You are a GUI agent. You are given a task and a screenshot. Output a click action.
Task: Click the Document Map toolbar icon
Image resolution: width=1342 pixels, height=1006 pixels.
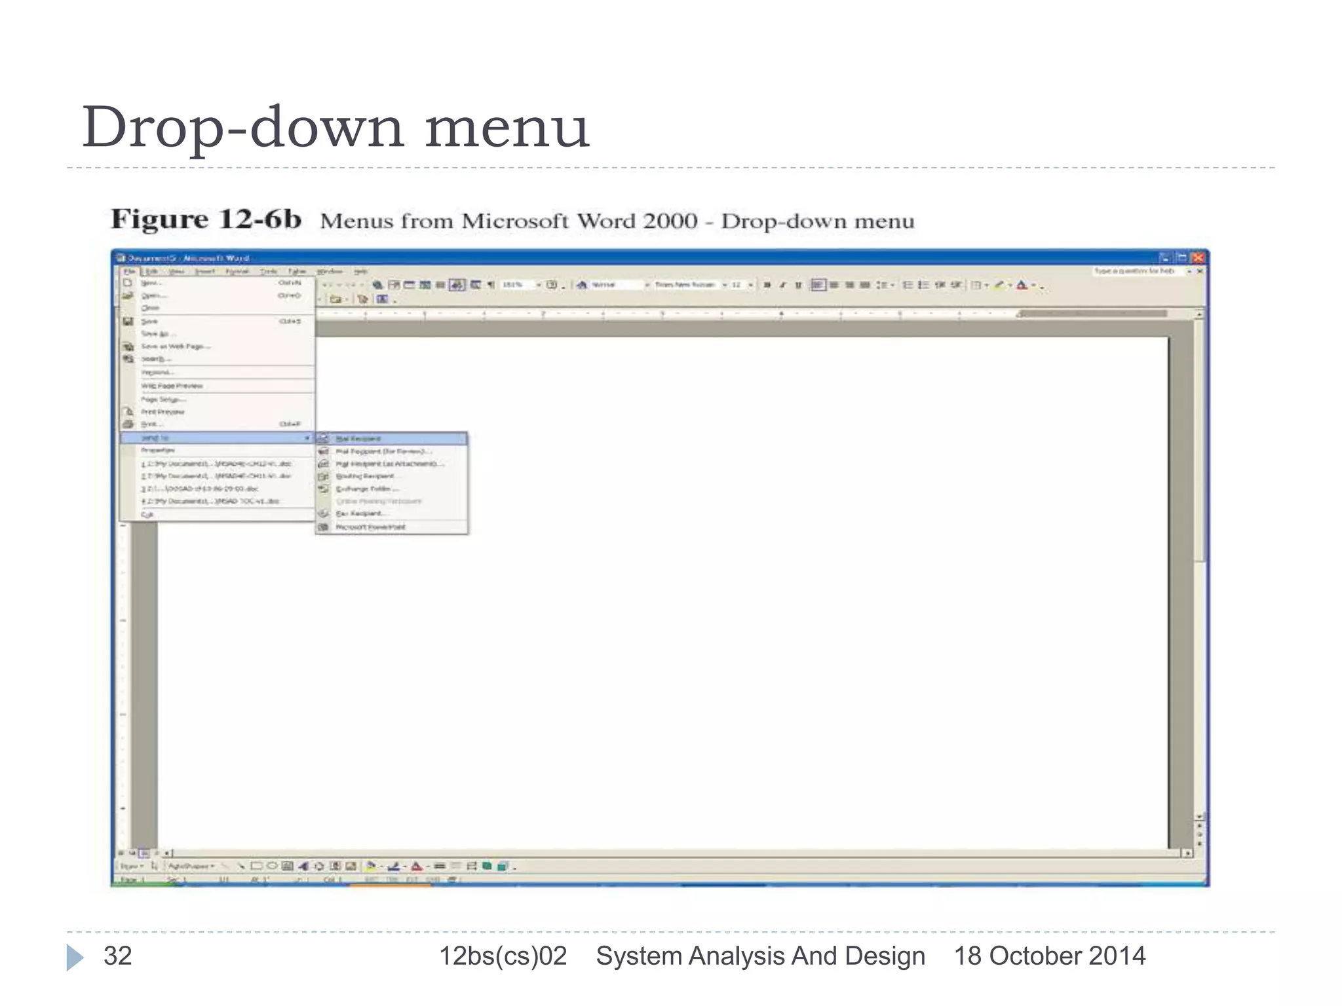point(475,285)
